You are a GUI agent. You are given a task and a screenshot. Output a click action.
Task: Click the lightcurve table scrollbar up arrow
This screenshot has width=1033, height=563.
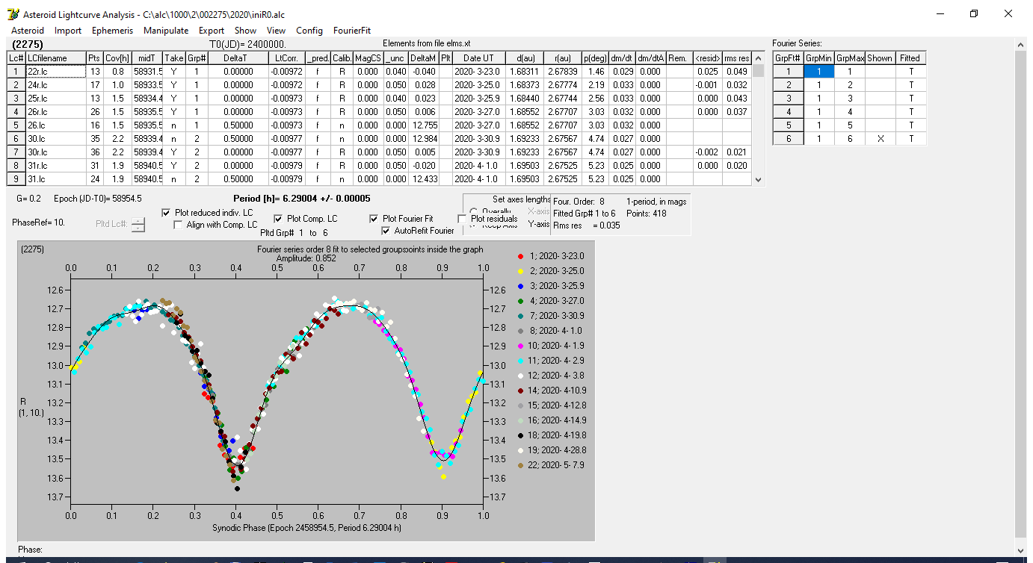coord(759,57)
